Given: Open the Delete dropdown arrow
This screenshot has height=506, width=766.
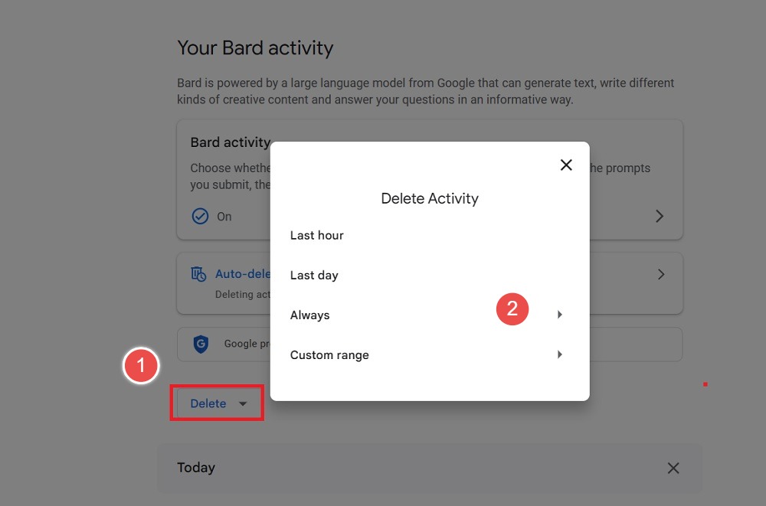Looking at the screenshot, I should [x=244, y=403].
